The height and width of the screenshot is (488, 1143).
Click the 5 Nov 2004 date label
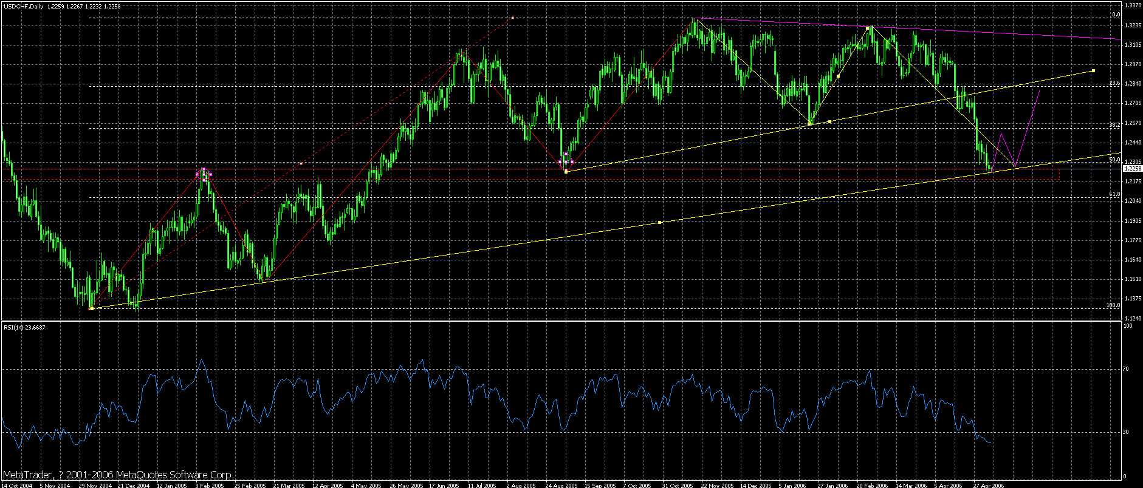[x=55, y=485]
